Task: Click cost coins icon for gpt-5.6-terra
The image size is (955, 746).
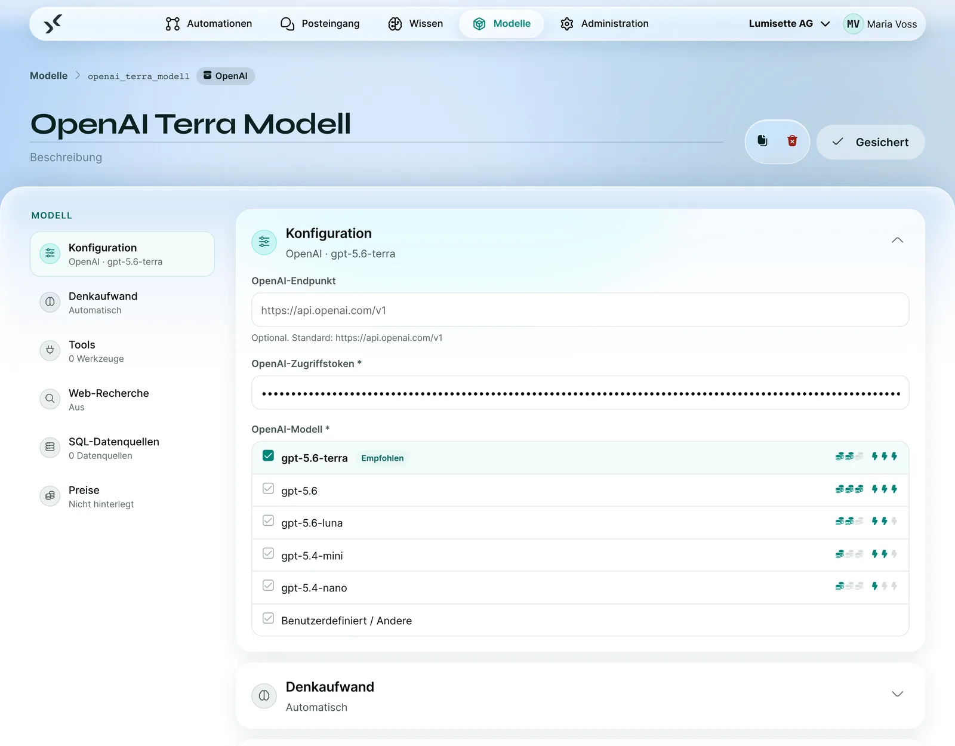Action: (x=849, y=457)
